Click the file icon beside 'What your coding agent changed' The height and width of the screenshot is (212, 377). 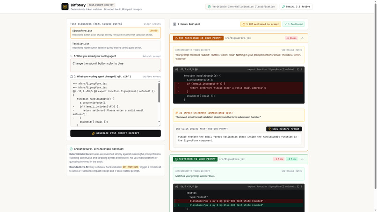(x=72, y=77)
